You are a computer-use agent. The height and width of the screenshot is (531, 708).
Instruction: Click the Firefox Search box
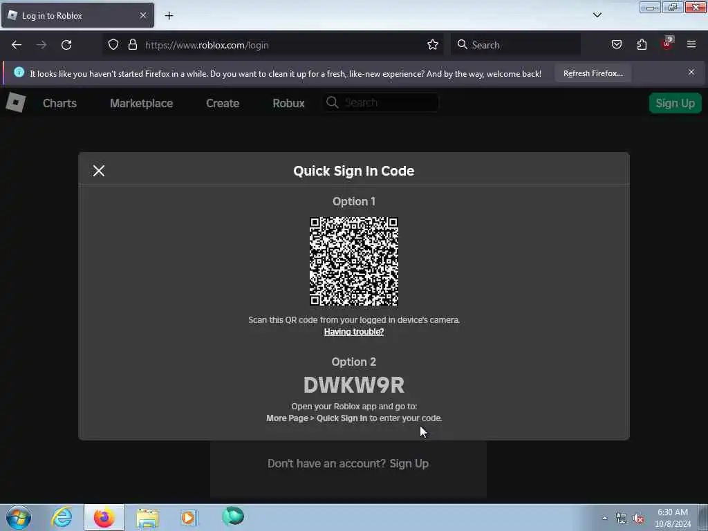pos(516,45)
